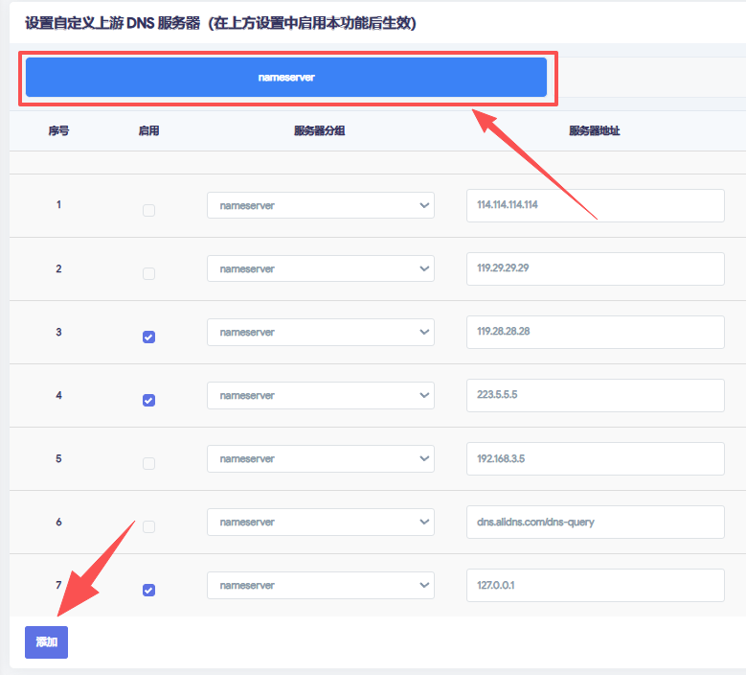This screenshot has height=675, width=746.
Task: Select the 192.168.3.5 address field
Action: pos(595,458)
